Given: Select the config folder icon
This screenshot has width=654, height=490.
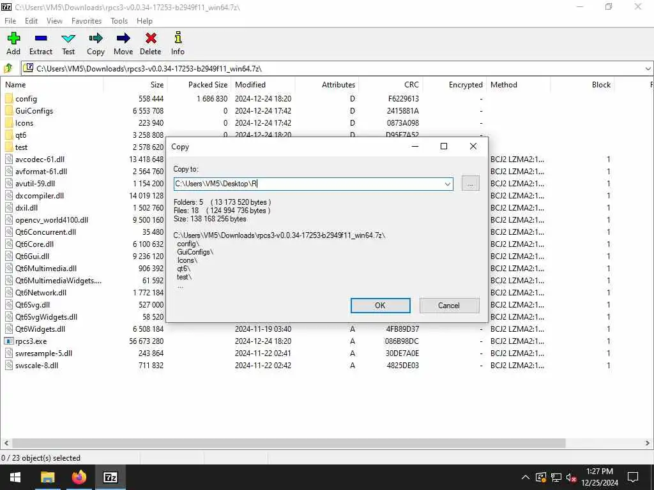Looking at the screenshot, I should click(9, 99).
